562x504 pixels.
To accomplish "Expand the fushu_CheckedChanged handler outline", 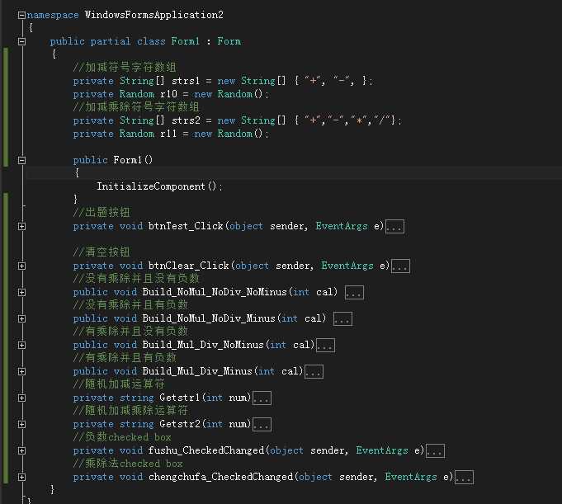I will tap(21, 450).
